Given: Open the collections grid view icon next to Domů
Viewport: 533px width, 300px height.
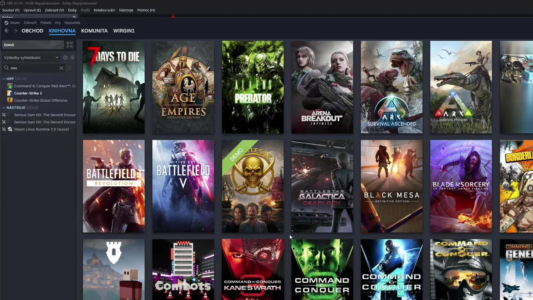Looking at the screenshot, I should tap(70, 45).
